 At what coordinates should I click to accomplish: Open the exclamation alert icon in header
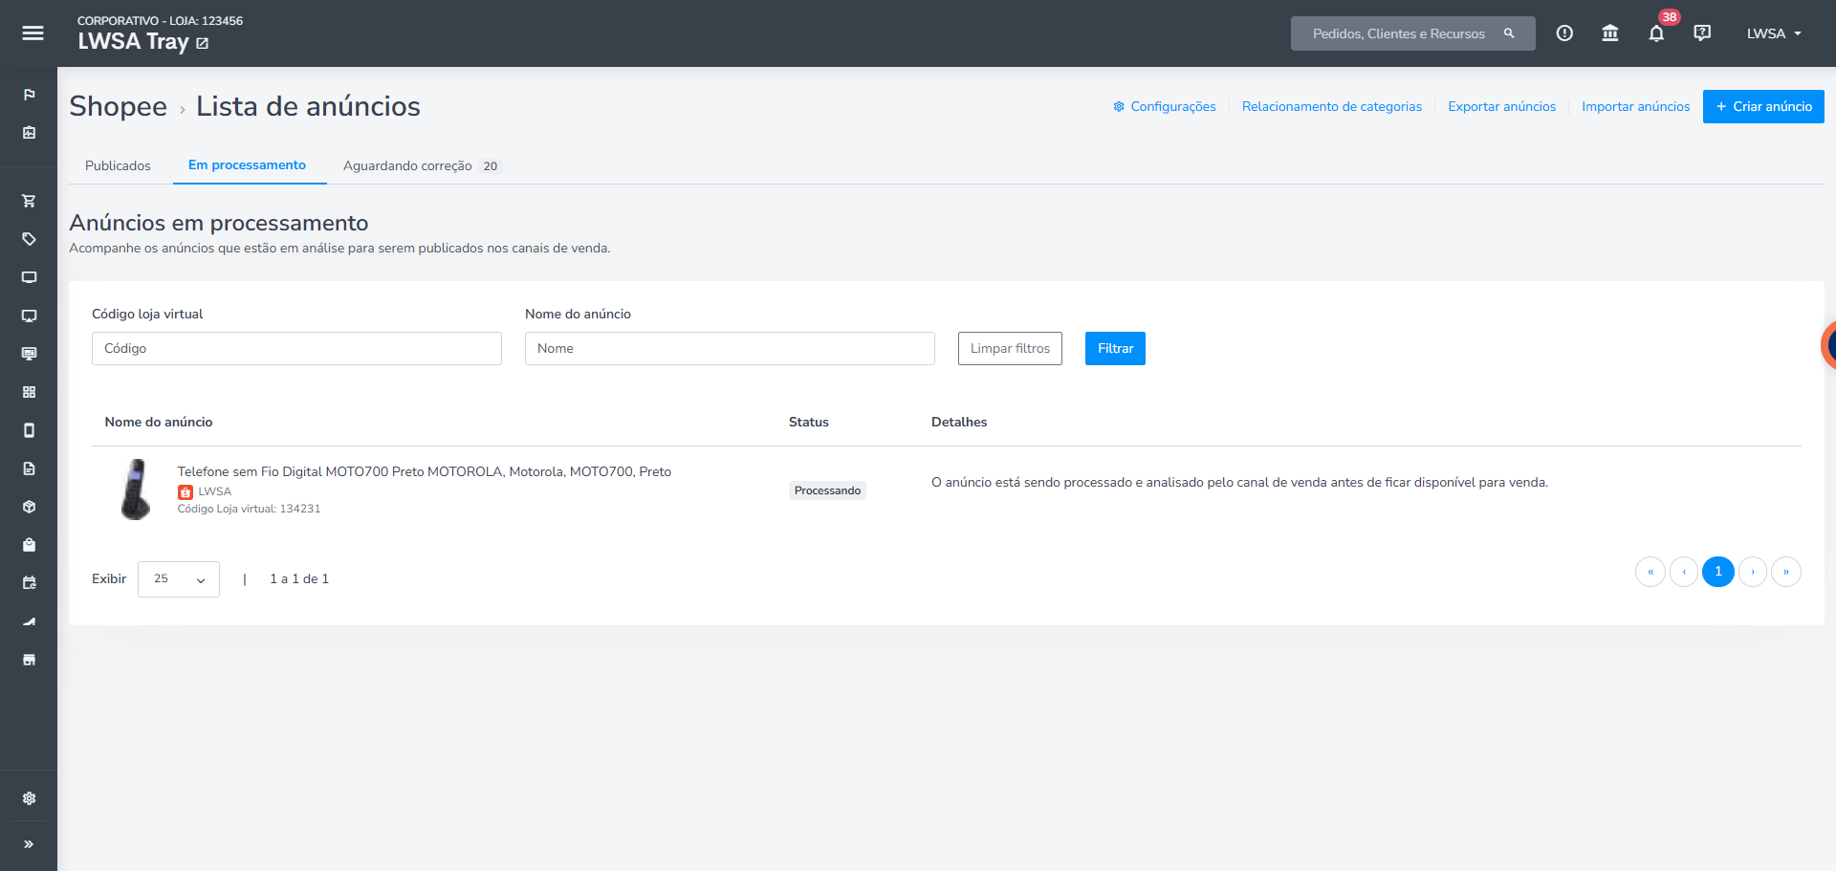pos(1564,33)
